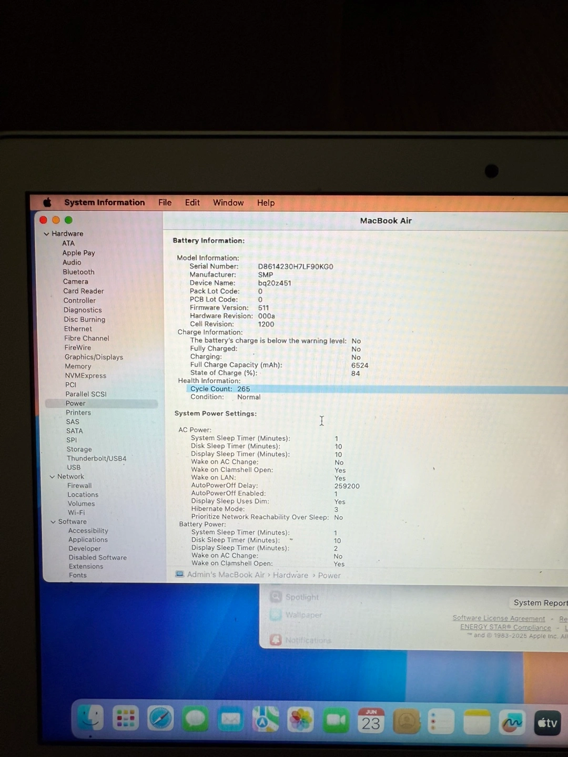Select the highlighted Power item in the sidebar
Screen dimensions: 568x757
coord(102,404)
